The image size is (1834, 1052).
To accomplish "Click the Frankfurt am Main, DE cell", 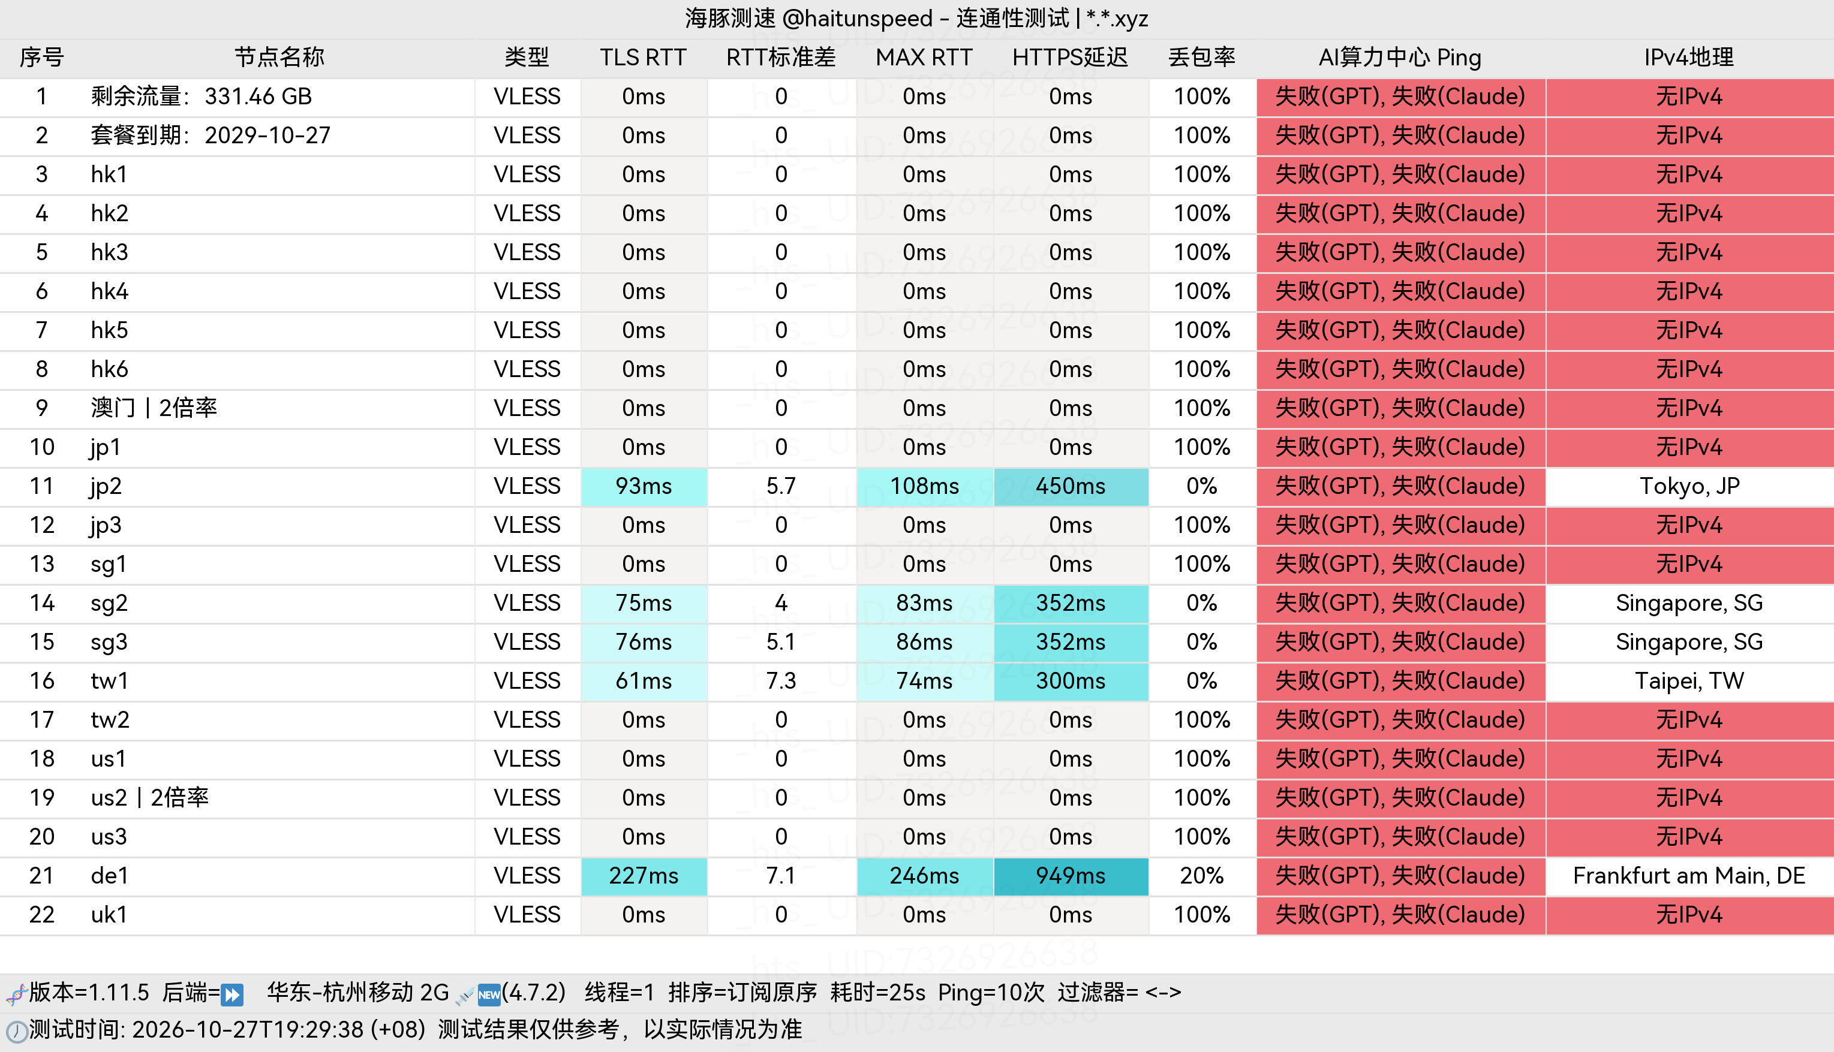I will pyautogui.click(x=1689, y=876).
